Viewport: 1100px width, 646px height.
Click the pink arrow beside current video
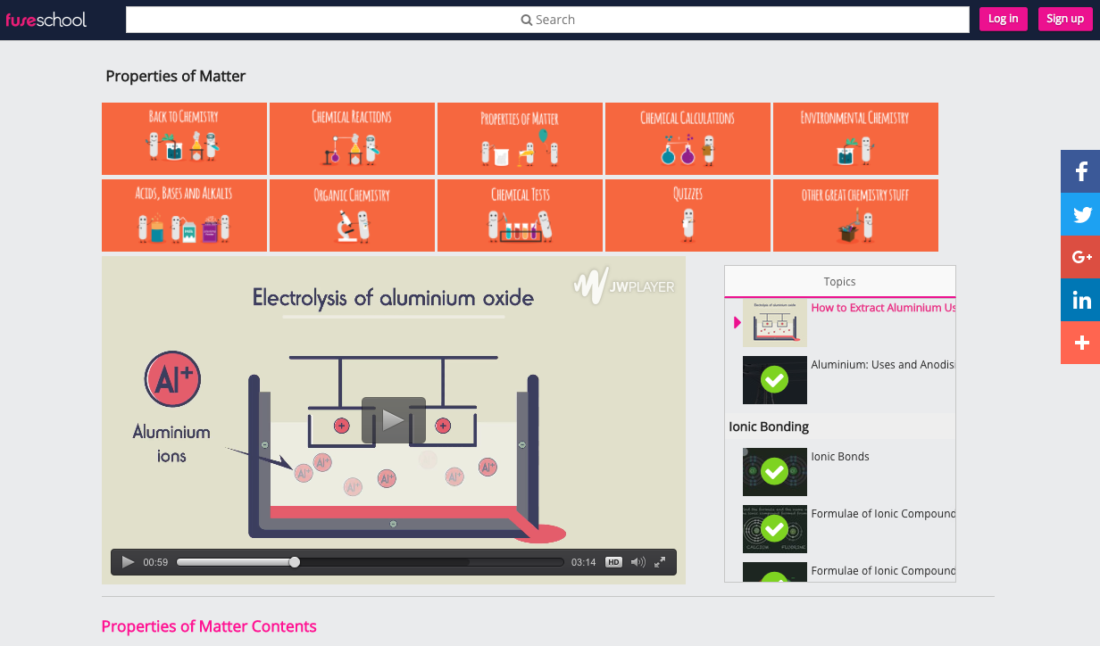pos(736,323)
